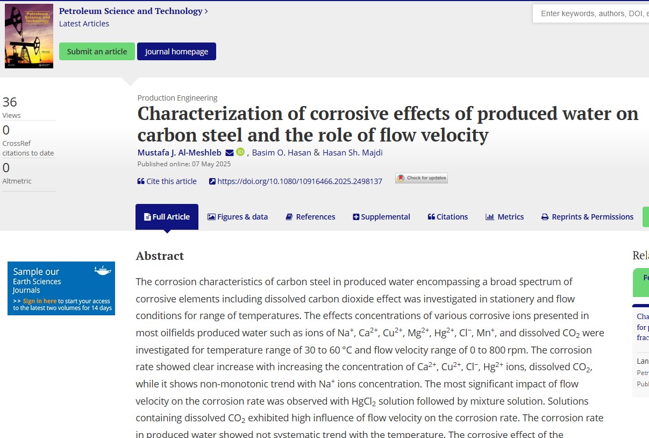This screenshot has width=649, height=438.
Task: Select the Full Article tab
Action: 167,217
